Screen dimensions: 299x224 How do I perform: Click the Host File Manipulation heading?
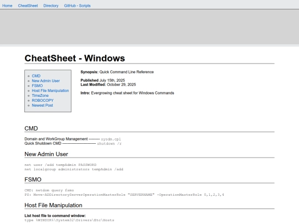[53, 205]
